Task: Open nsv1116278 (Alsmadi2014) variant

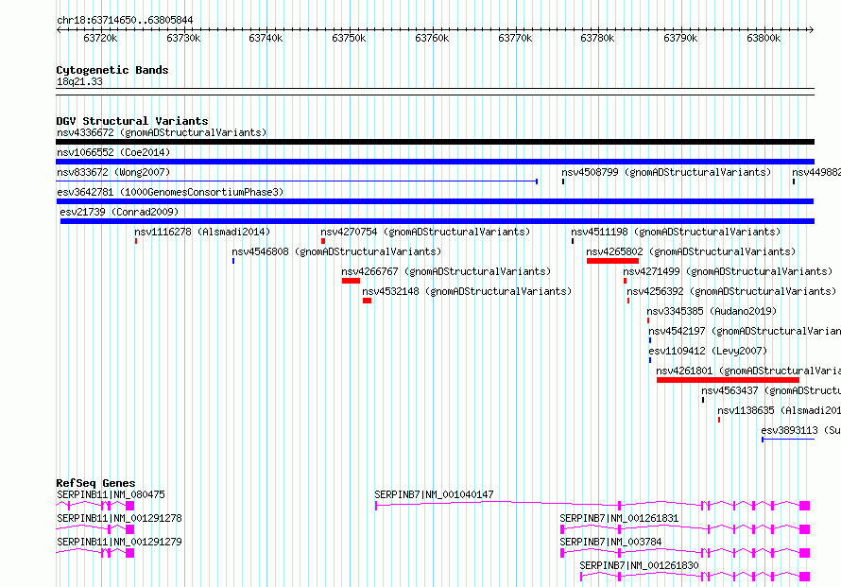Action: 203,232
